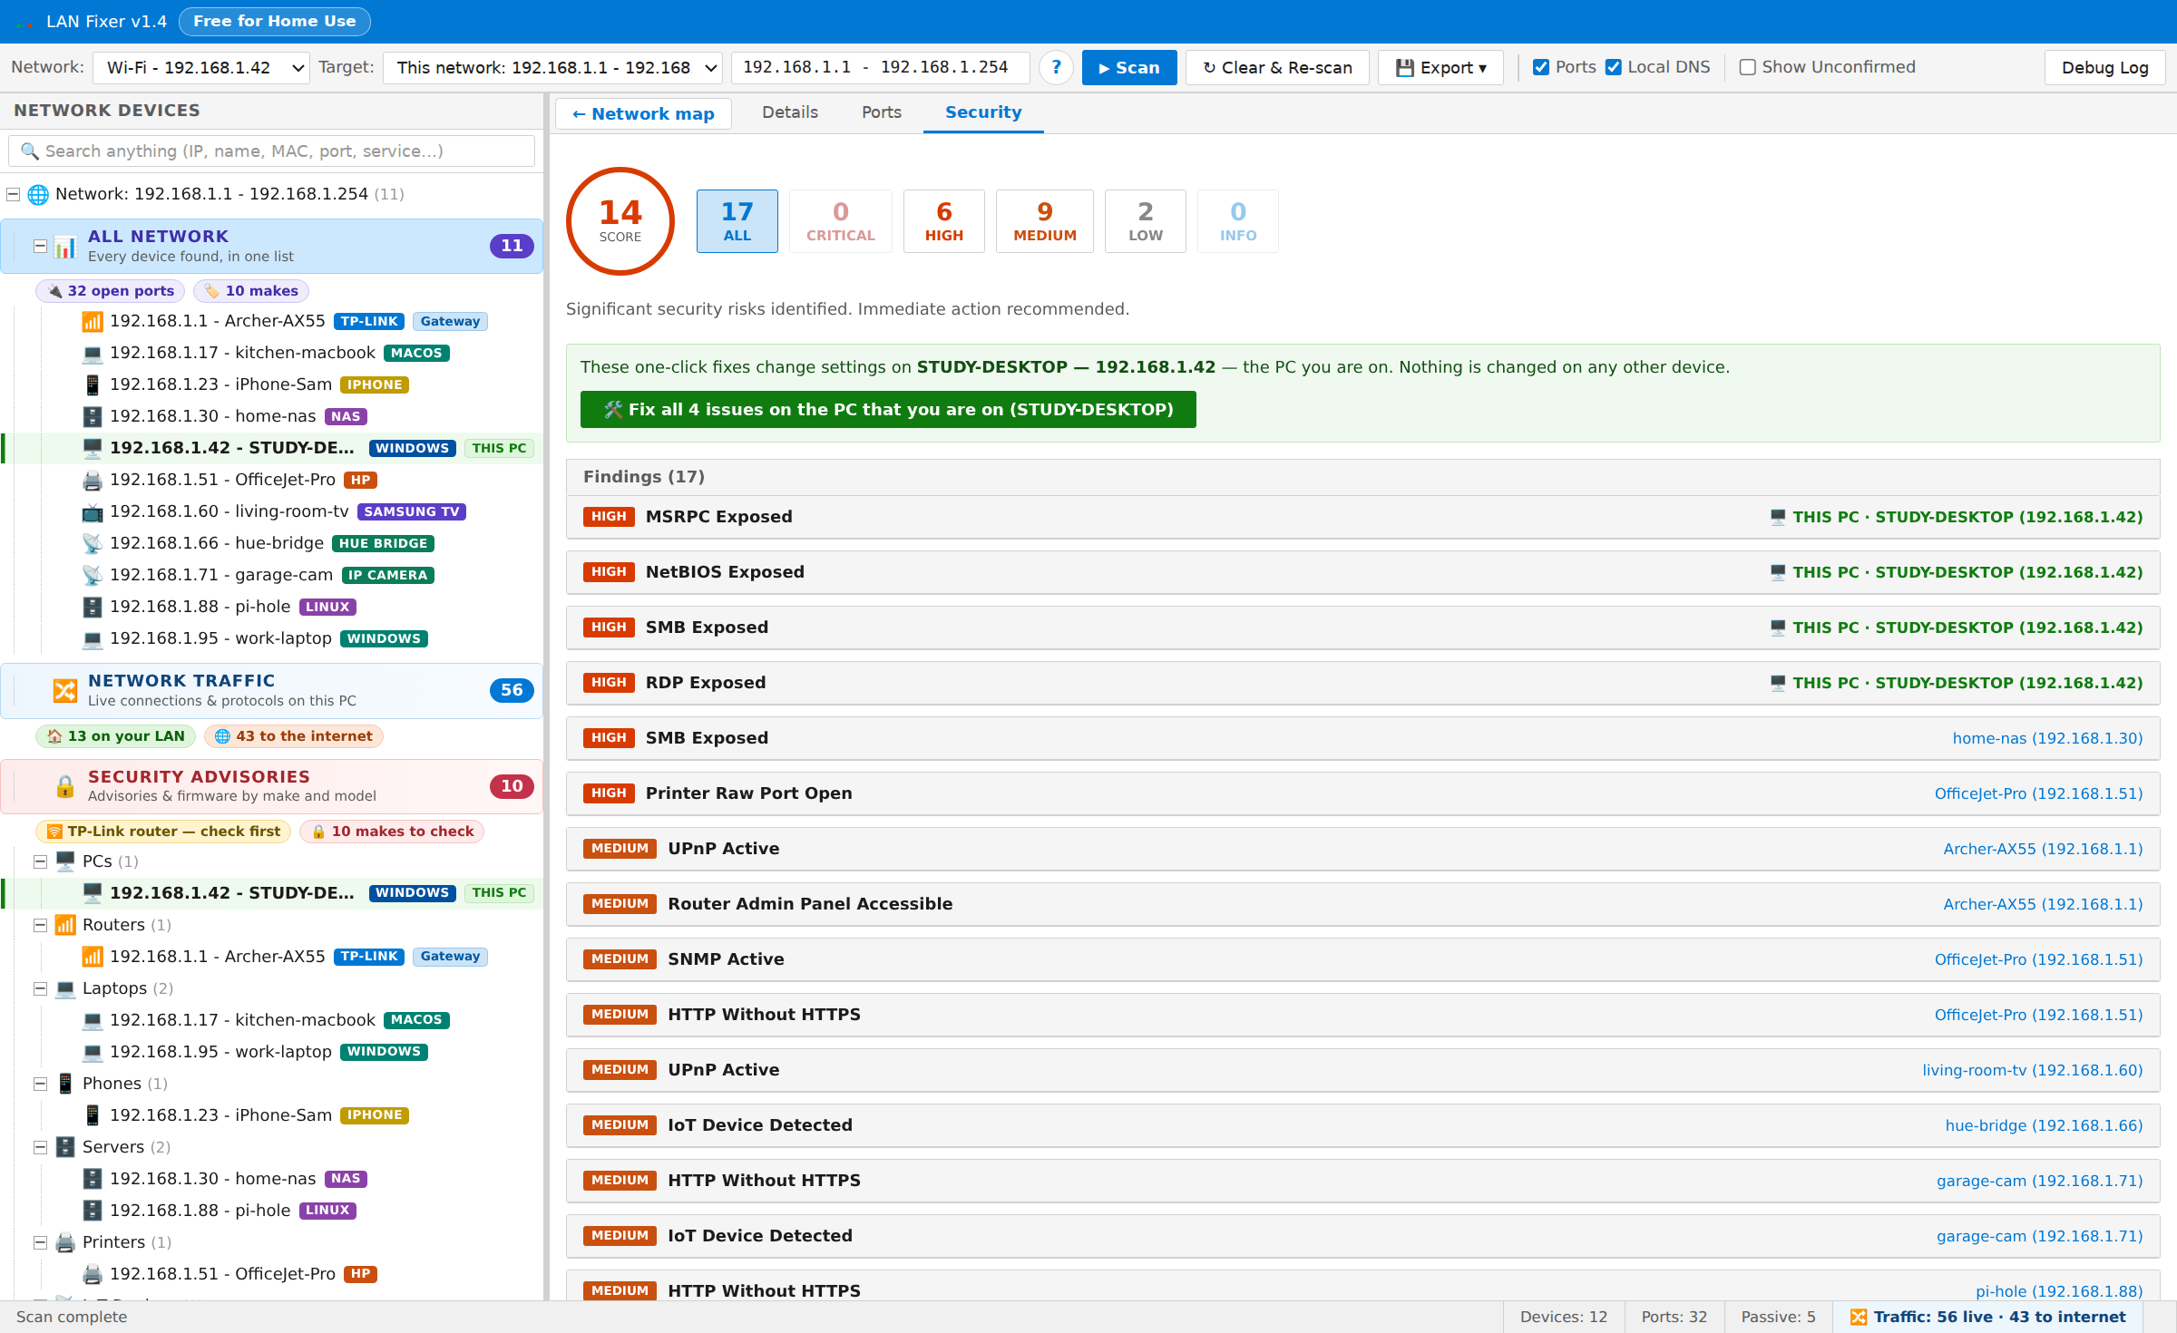Open the Target range dropdown
Screen dimensions: 2177x1333
553,67
